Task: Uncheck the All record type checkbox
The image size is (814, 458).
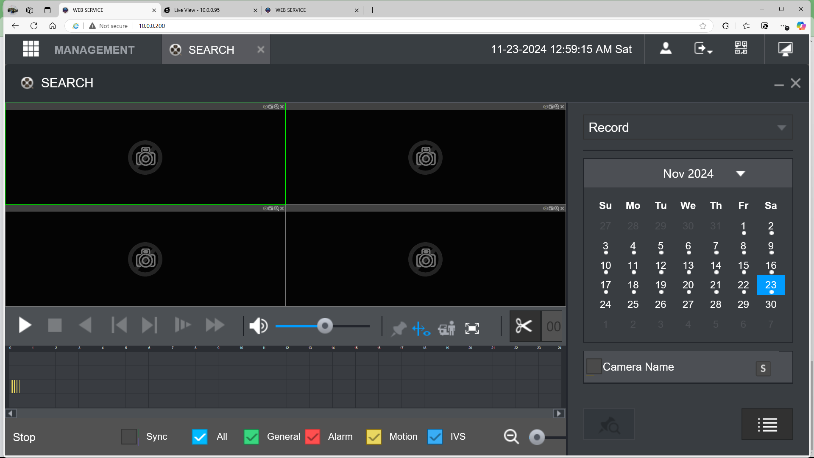Action: 200,437
